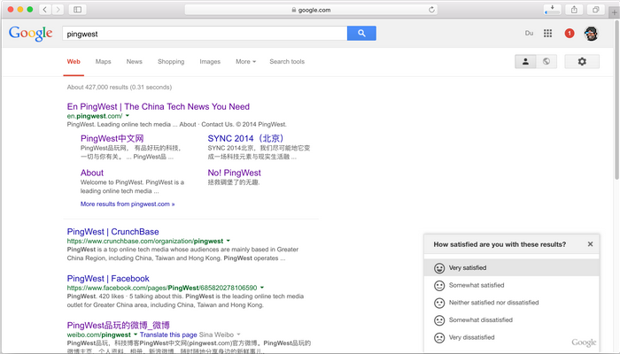Open the PingWest | CrunchBase result
The height and width of the screenshot is (354, 620).
pyautogui.click(x=112, y=232)
